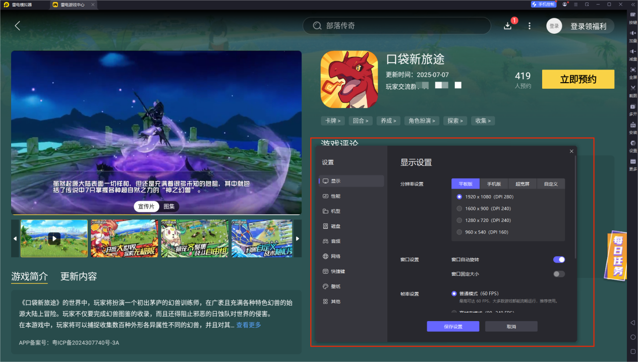
Task: Click the 登录领福利 login button
Action: [x=580, y=26]
